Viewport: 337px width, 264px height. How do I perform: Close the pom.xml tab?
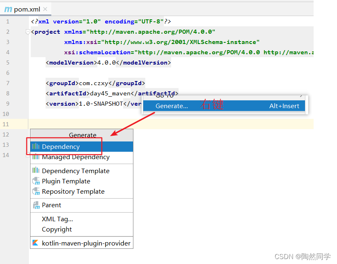pos(45,9)
